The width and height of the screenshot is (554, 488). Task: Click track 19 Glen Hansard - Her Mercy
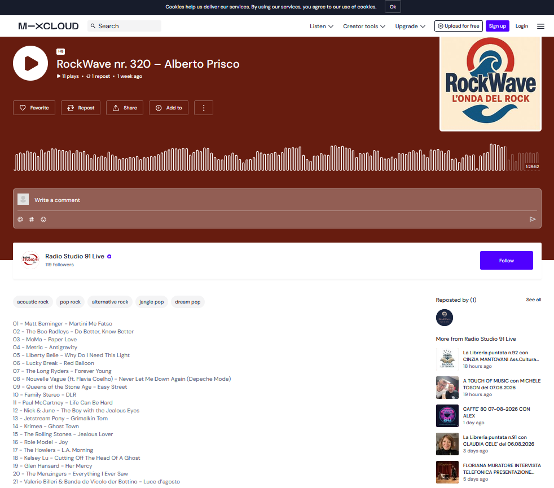tap(52, 466)
